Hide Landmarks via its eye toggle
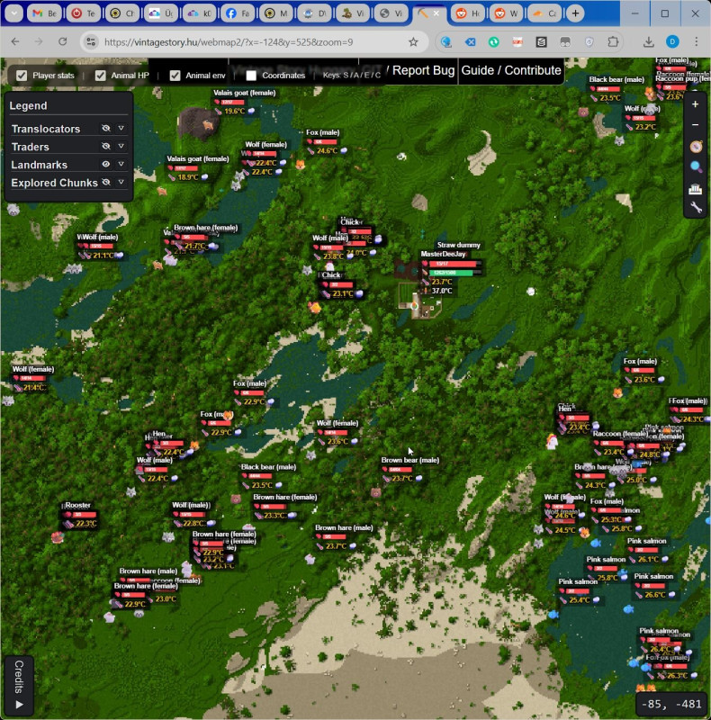 pos(106,164)
